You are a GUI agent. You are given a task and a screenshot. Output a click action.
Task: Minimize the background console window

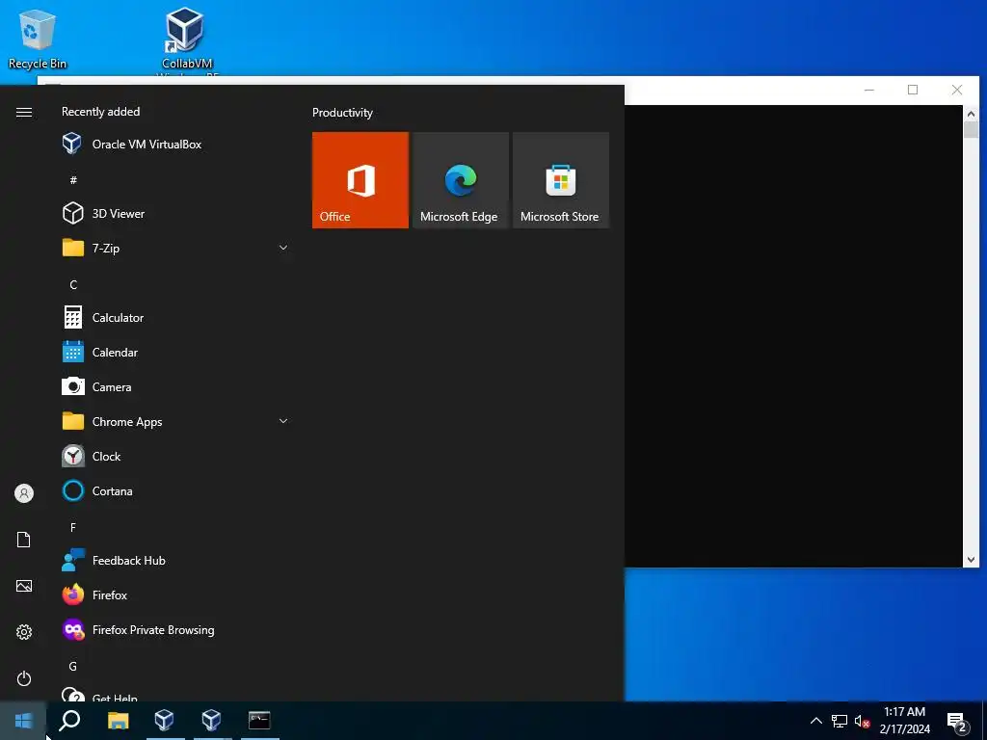pos(869,90)
